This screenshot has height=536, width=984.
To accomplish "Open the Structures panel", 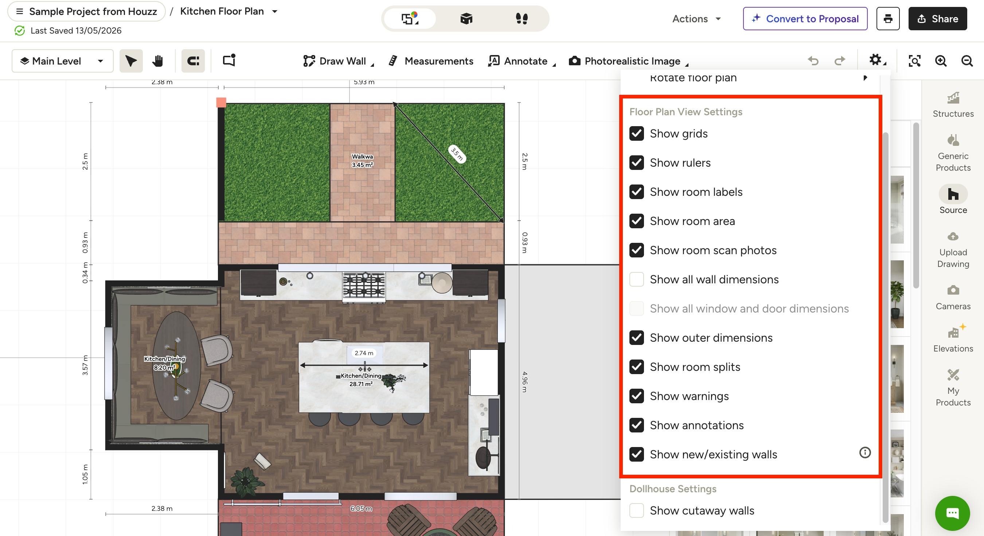I will click(x=953, y=104).
